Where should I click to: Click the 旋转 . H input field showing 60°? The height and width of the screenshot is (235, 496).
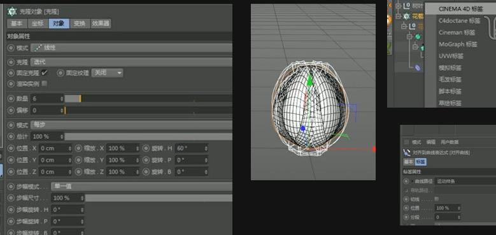tap(192, 148)
